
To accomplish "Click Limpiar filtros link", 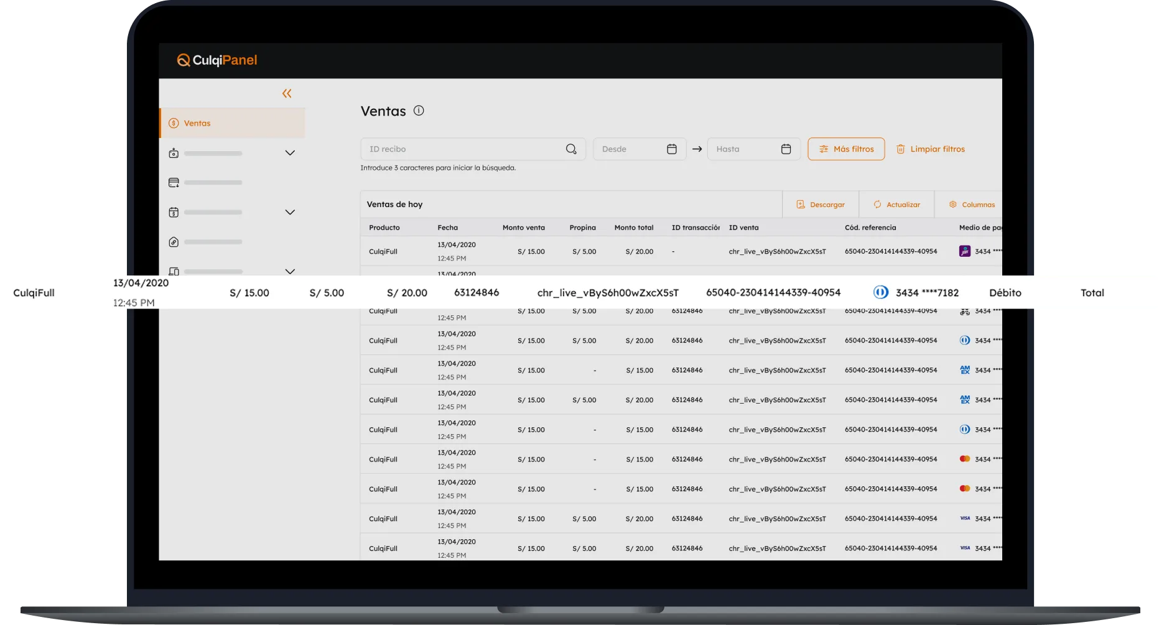I will [x=931, y=149].
